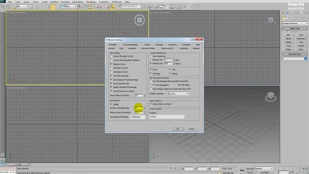The image size is (309, 174).
Task: Enable Compress on Save checkbox
Action: coord(112,72)
